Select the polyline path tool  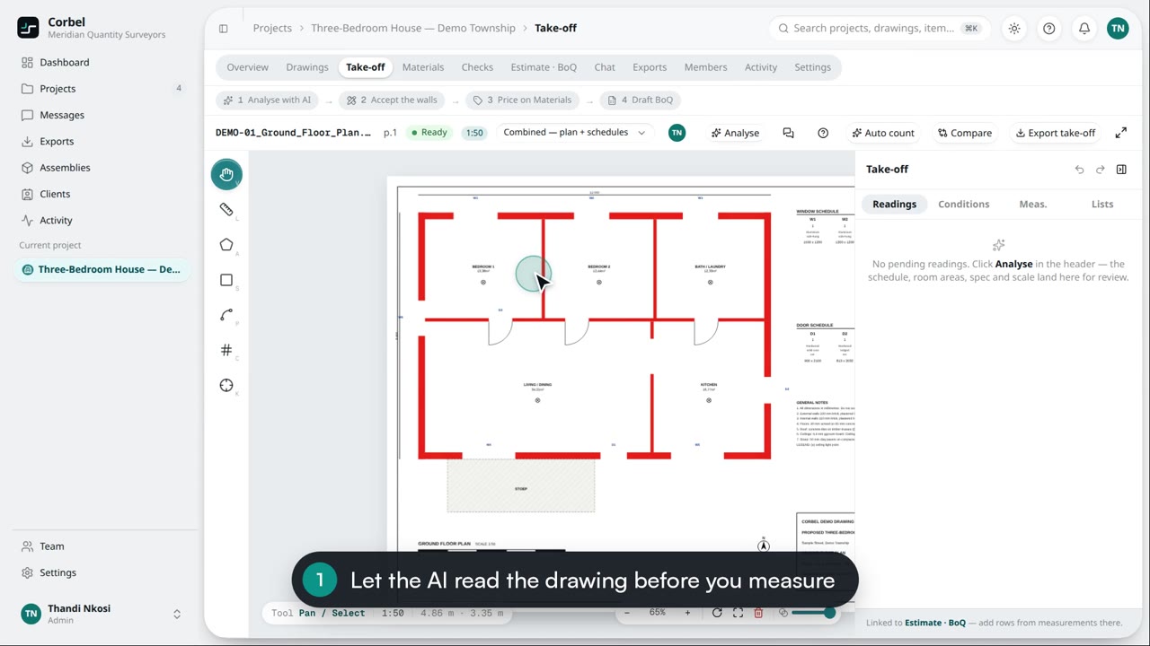pyautogui.click(x=226, y=315)
